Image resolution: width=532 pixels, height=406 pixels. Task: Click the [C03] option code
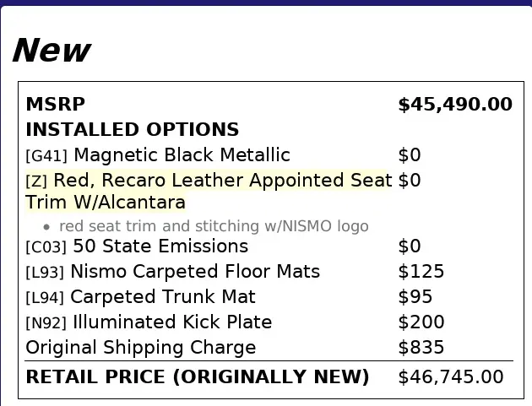click(x=46, y=247)
